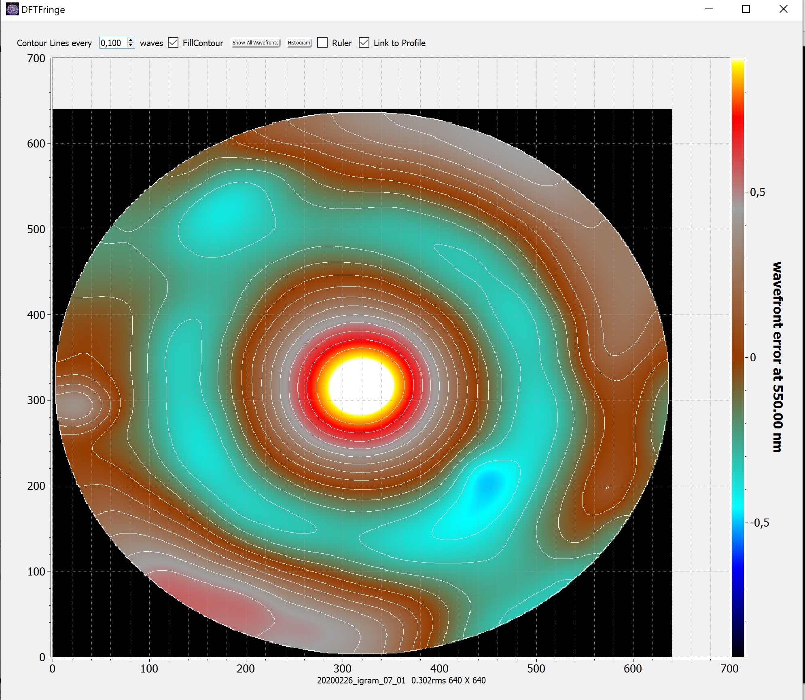Enable the Ruler checkbox
This screenshot has height=700, width=805.
[322, 43]
